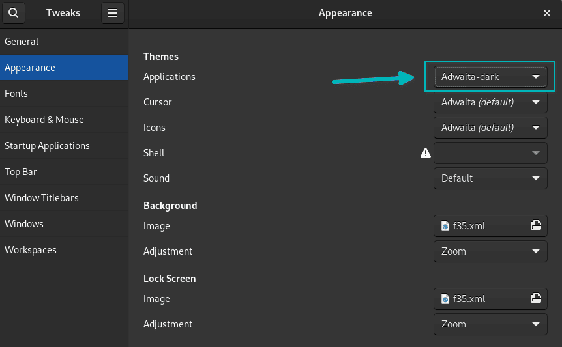Go to the Fonts section
Screen dimensions: 562x347
[x=64, y=94]
